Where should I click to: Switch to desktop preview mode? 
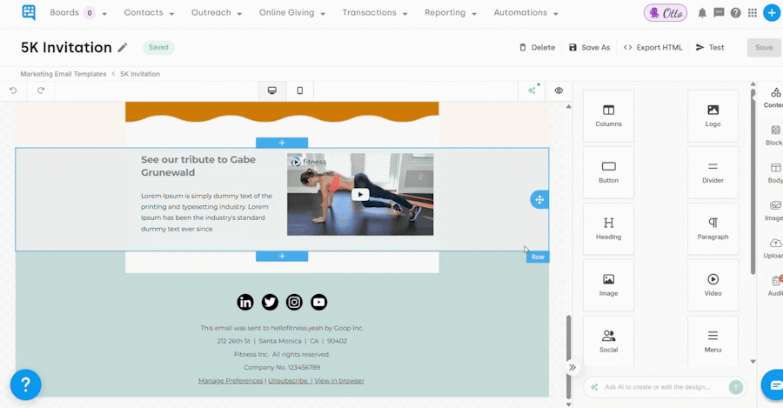[x=272, y=90]
